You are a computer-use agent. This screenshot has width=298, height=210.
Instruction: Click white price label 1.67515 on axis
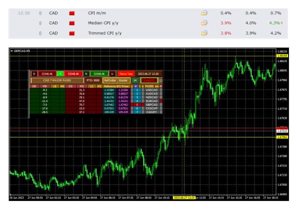pos(282,131)
